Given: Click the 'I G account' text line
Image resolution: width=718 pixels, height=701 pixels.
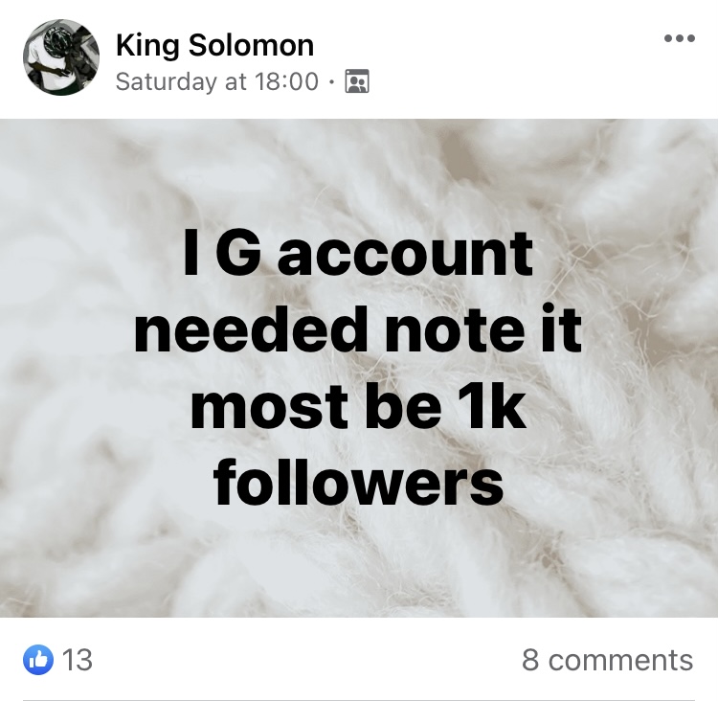Looking at the screenshot, I should 358,254.
